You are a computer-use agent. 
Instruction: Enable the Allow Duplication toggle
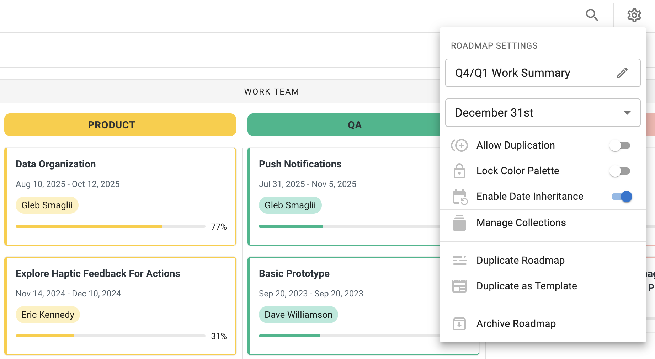pos(621,145)
